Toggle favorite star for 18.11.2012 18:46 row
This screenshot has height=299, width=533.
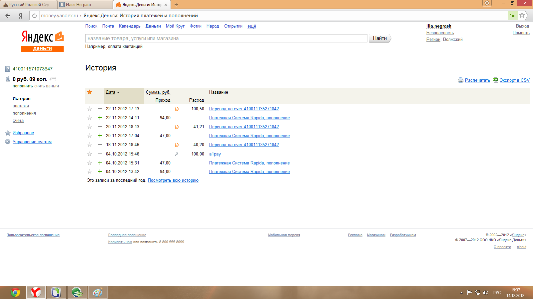tap(90, 145)
